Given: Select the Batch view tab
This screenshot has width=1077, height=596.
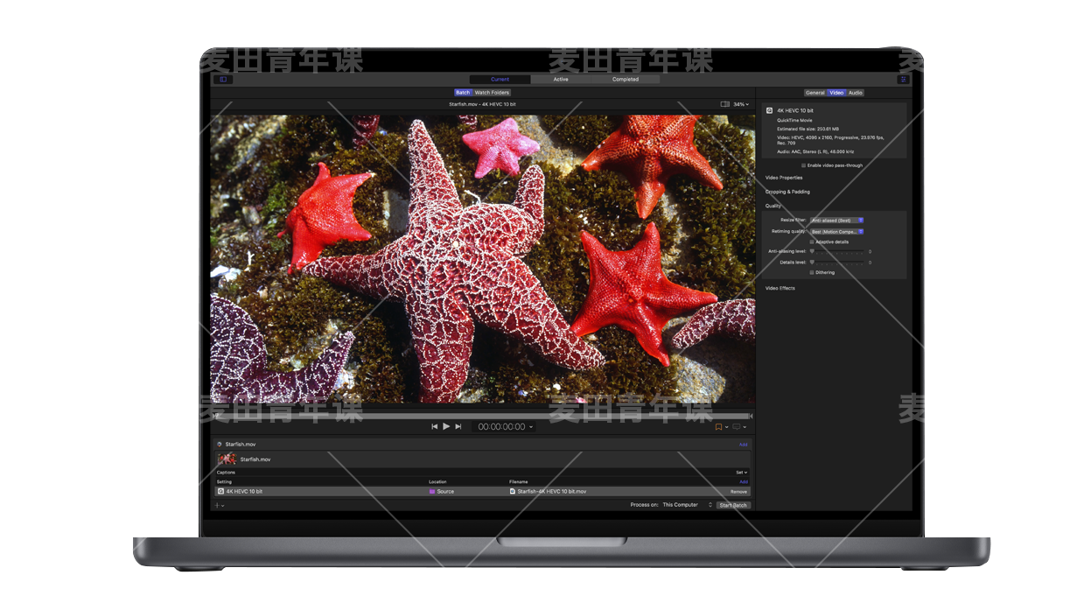Looking at the screenshot, I should [x=463, y=92].
